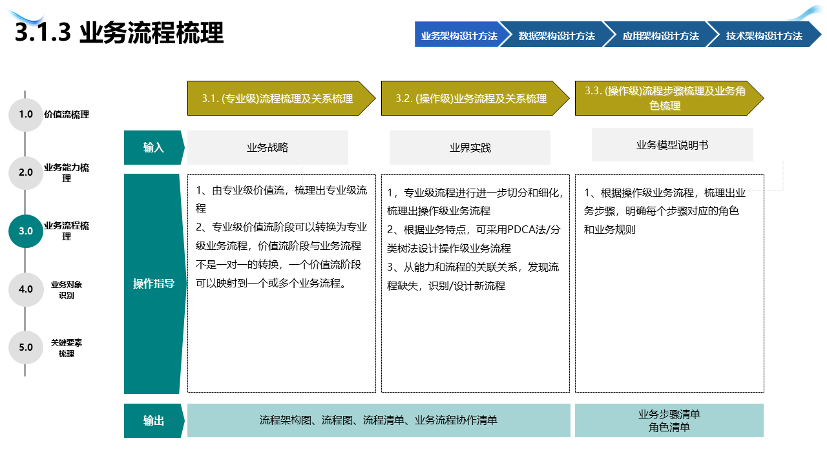The width and height of the screenshot is (827, 465).
Task: Click the 4.0 step circle
Action: click(26, 289)
